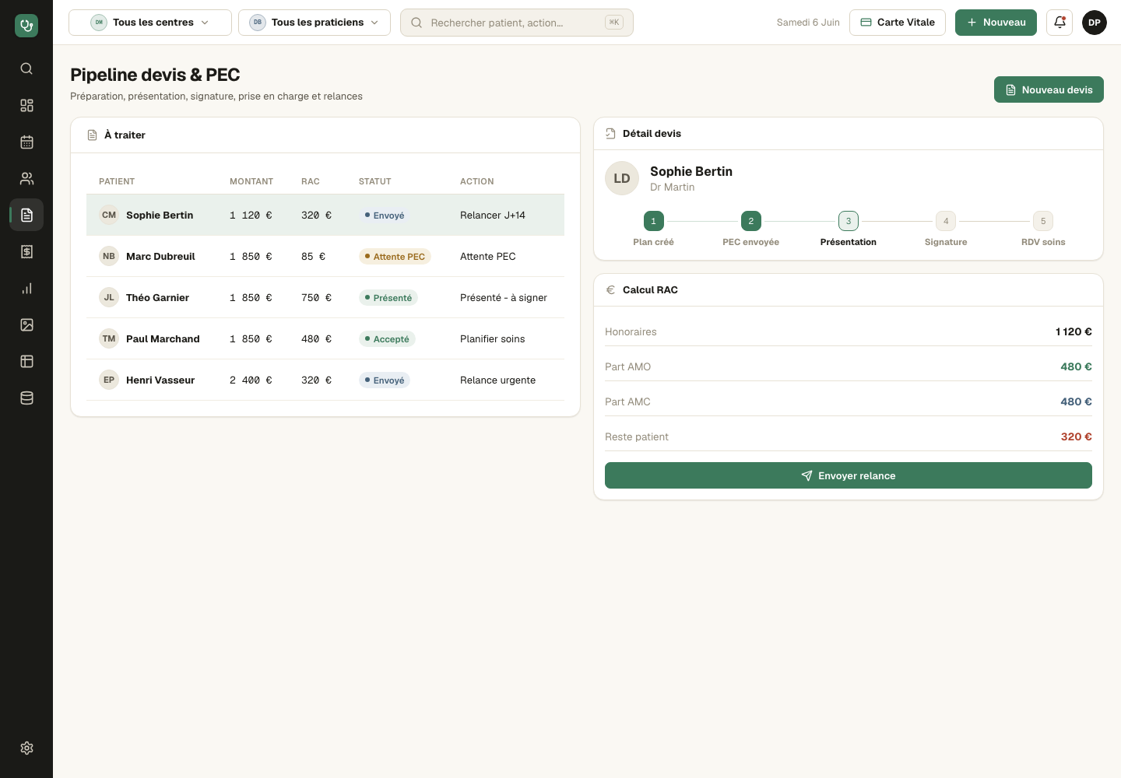This screenshot has height=778, width=1121.
Task: Click the euro icon beside Calcul RAC
Action: 610,289
